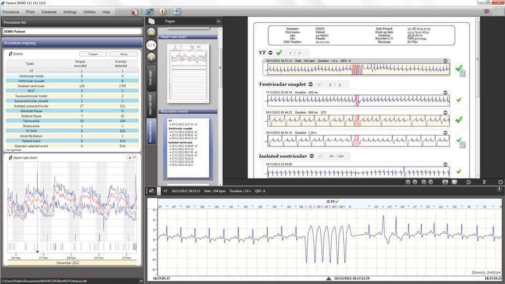Toggle green checkmark of 17/11/2012 couplet strip
Image resolution: width=505 pixels, height=284 pixels.
pyautogui.click(x=459, y=100)
